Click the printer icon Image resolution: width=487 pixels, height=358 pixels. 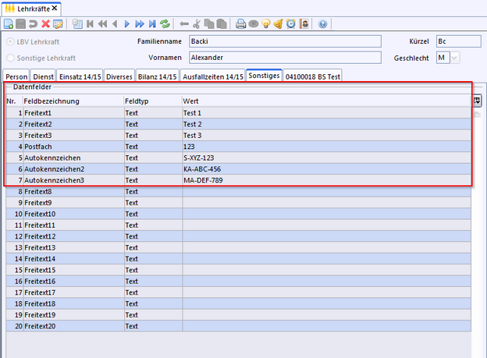coord(241,24)
